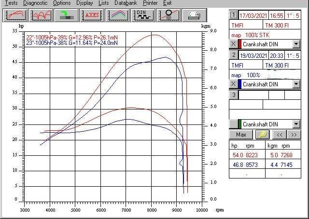This screenshot has width=309, height=219.
Task: Expand second Crankshaft DIN dropdown
Action: tap(296, 84)
